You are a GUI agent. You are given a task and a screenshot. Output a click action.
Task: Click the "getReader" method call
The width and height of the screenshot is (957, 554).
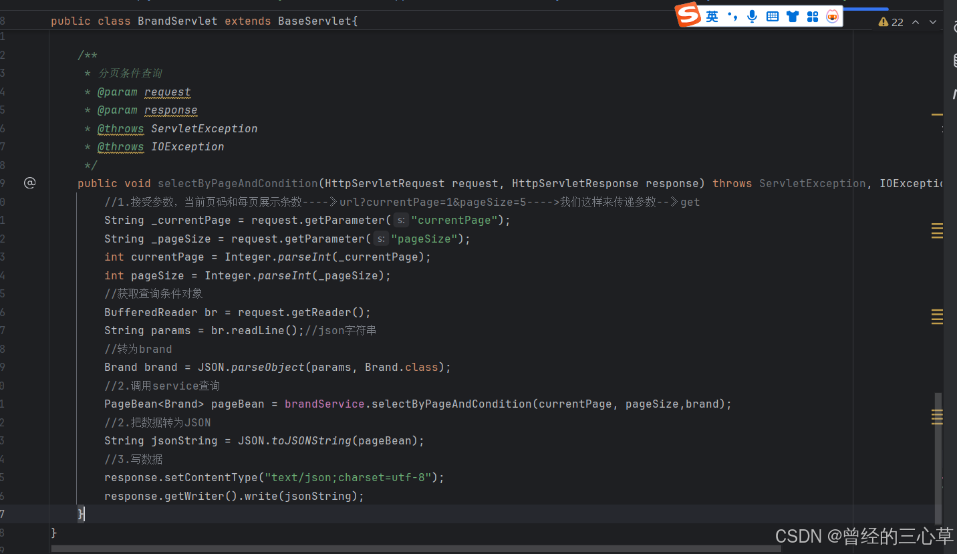point(321,312)
